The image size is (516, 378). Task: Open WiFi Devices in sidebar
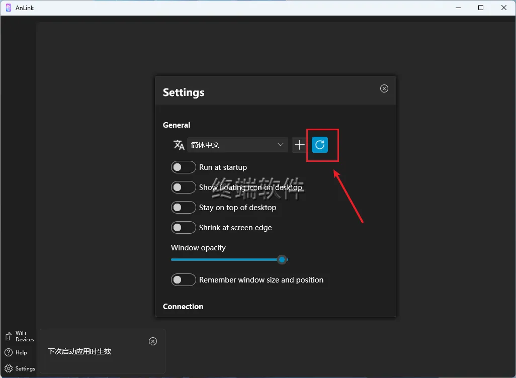click(20, 336)
